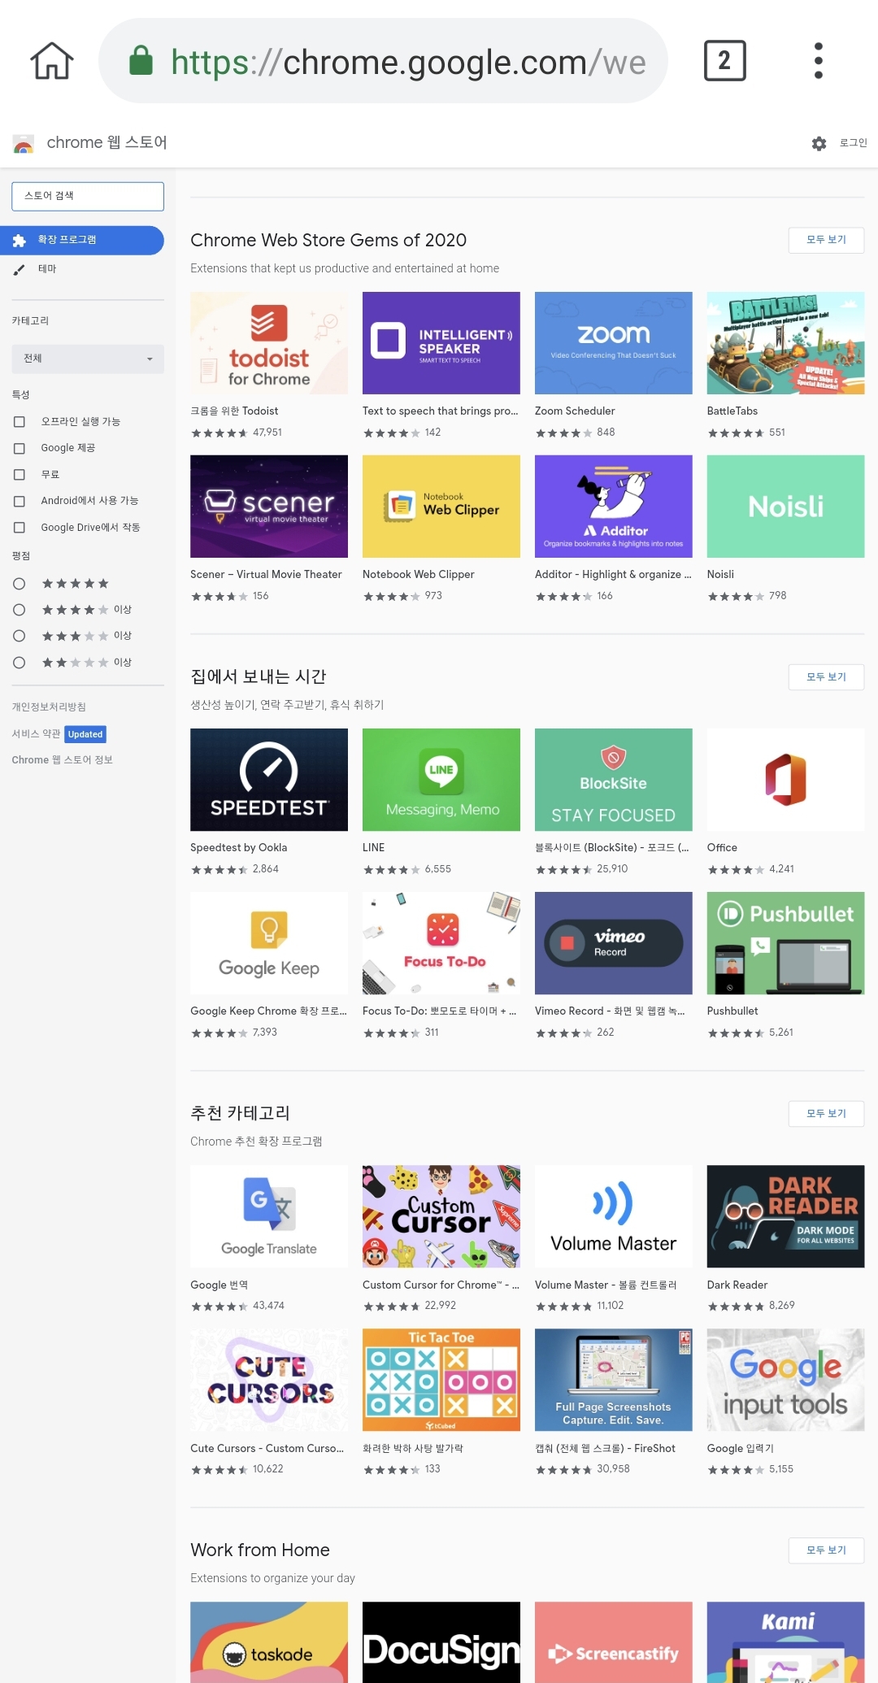Open the 서비스 약관 link
This screenshot has width=878, height=1683.
coord(36,733)
